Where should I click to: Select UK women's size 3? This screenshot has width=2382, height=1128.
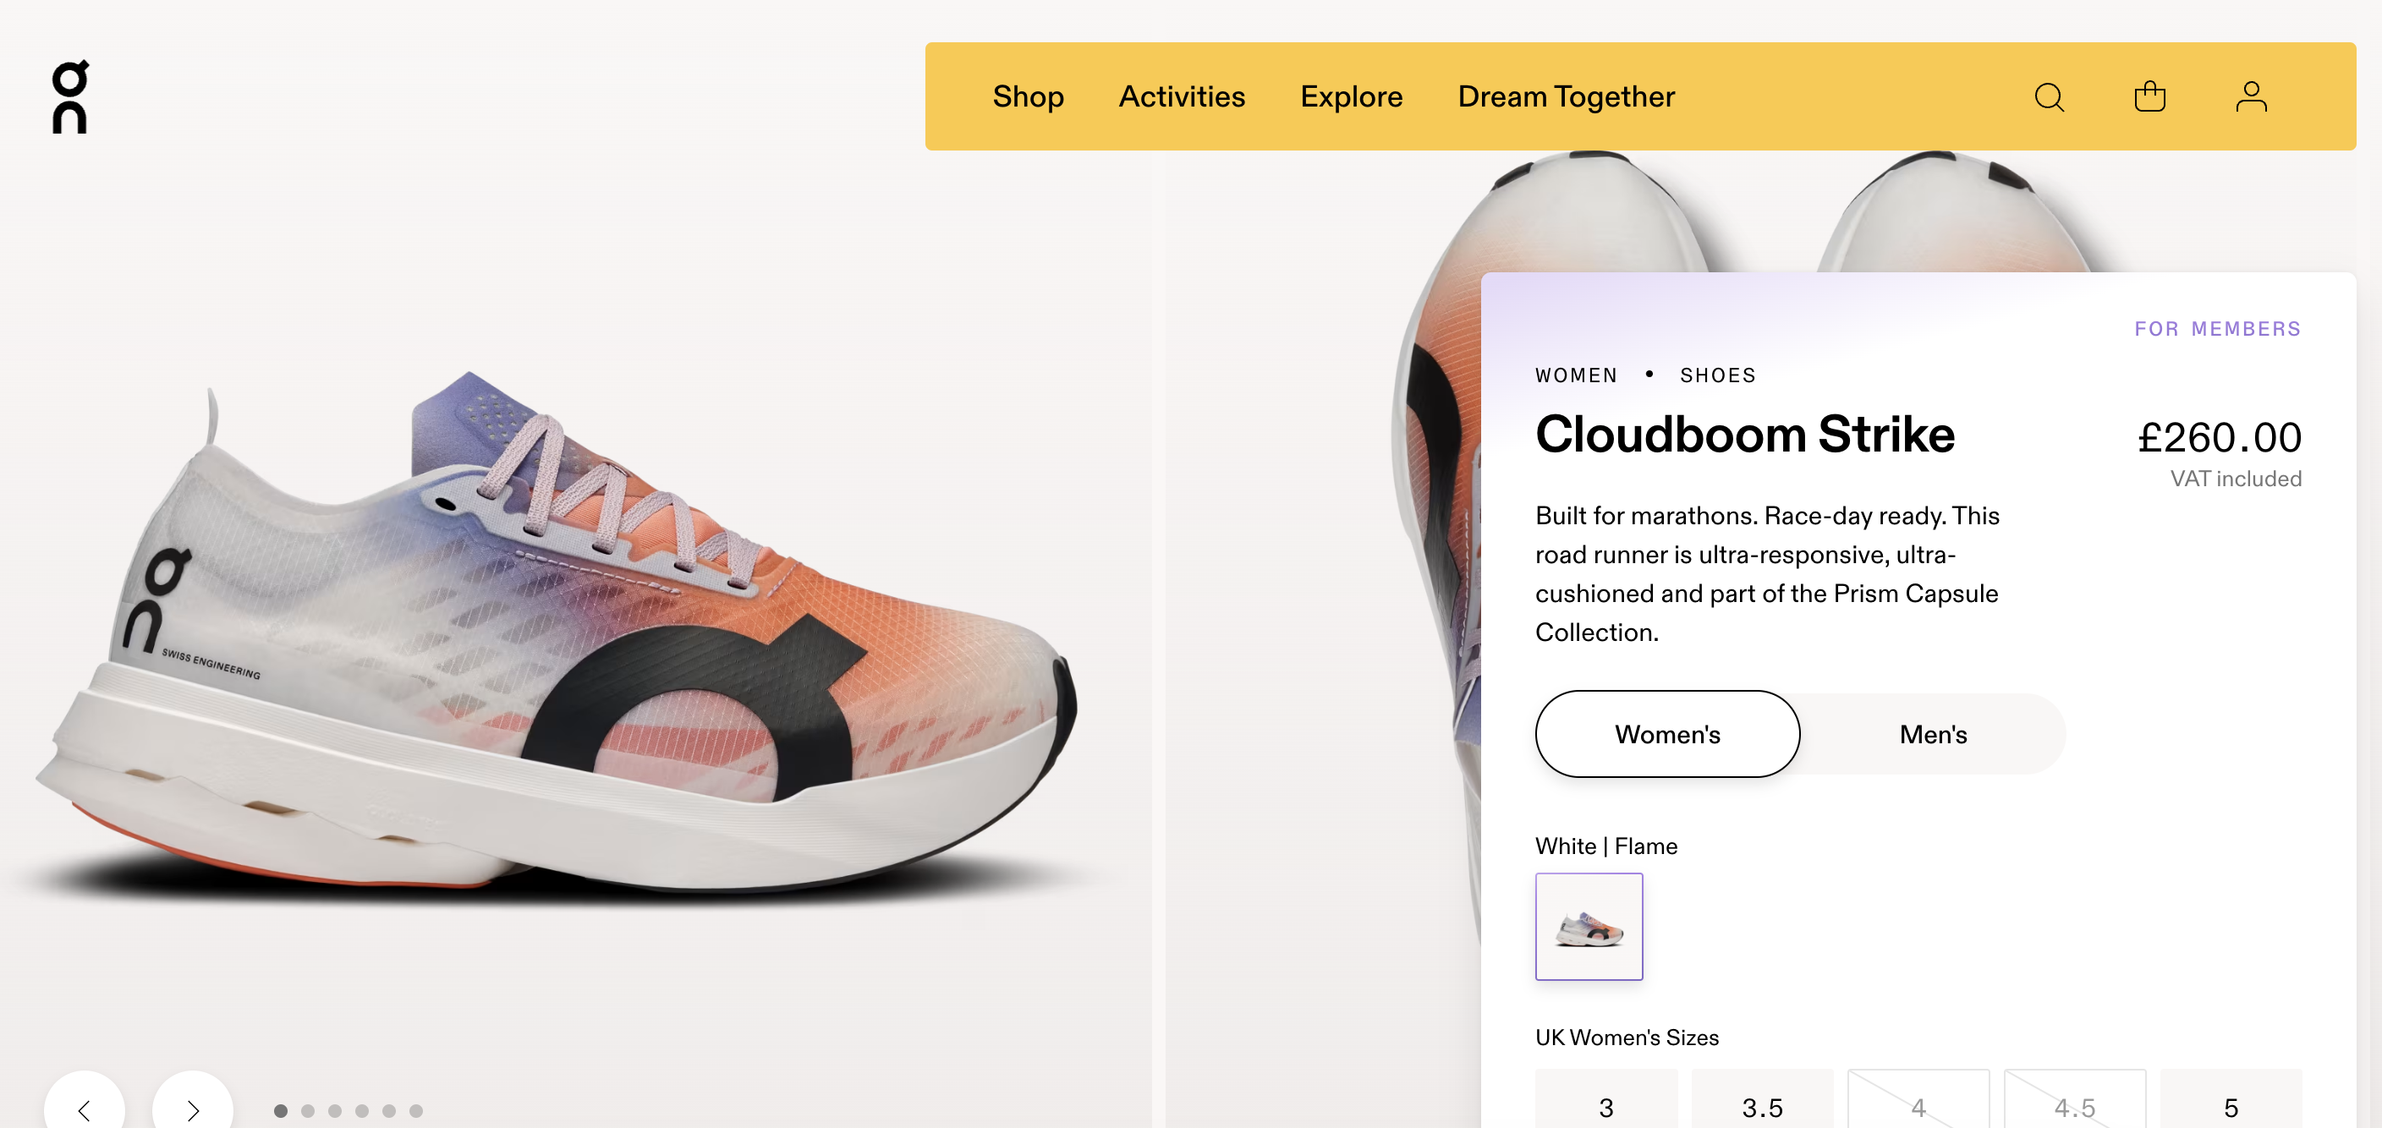tap(1606, 1107)
